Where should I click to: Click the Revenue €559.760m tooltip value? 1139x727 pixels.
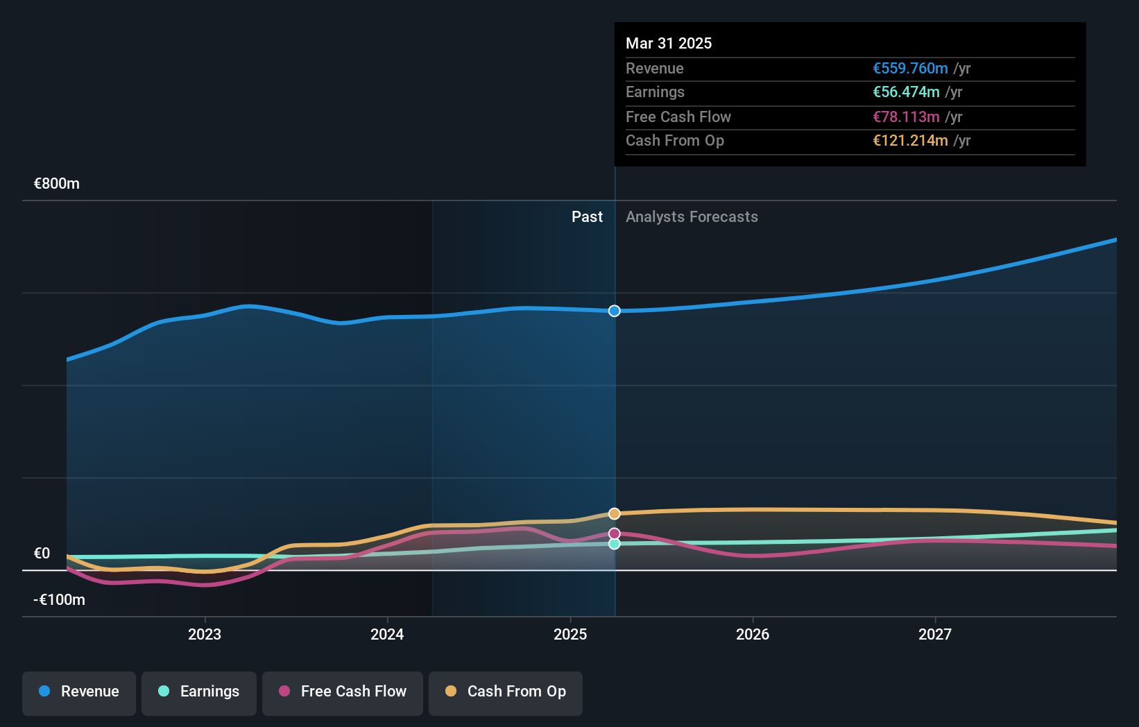tap(910, 68)
